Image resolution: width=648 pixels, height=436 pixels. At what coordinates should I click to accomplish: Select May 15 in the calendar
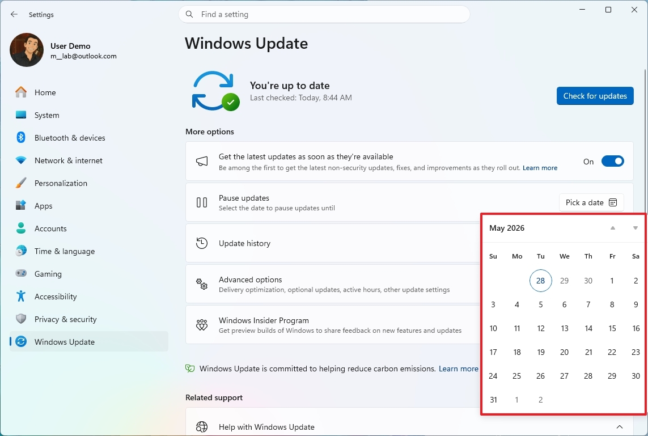(x=612, y=328)
